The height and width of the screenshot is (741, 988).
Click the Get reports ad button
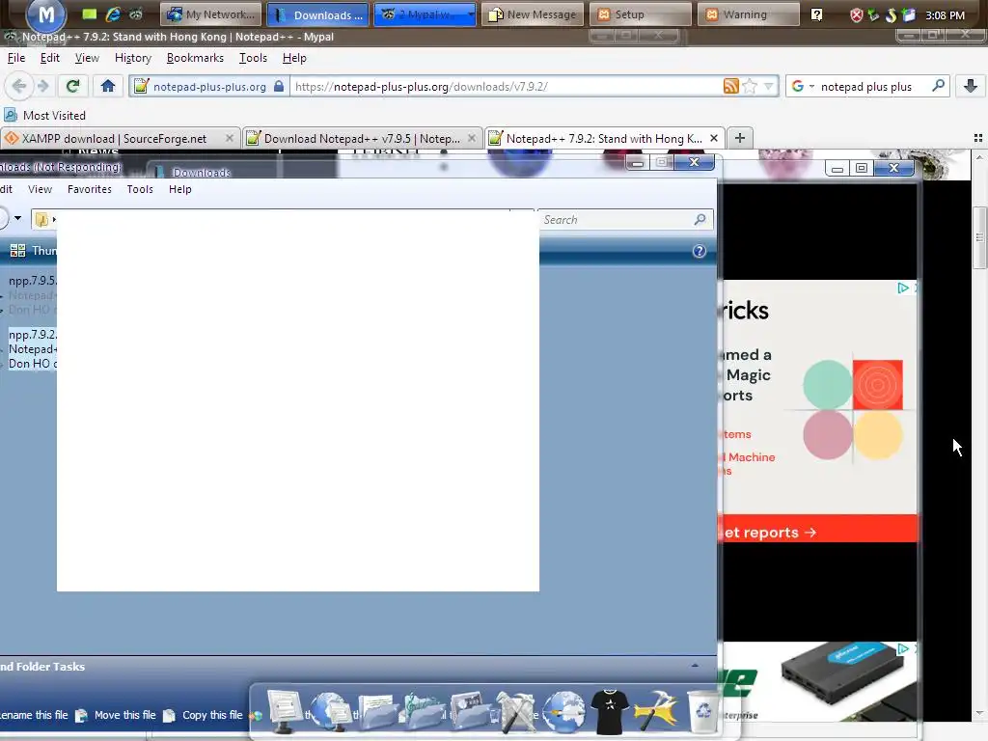(818, 533)
